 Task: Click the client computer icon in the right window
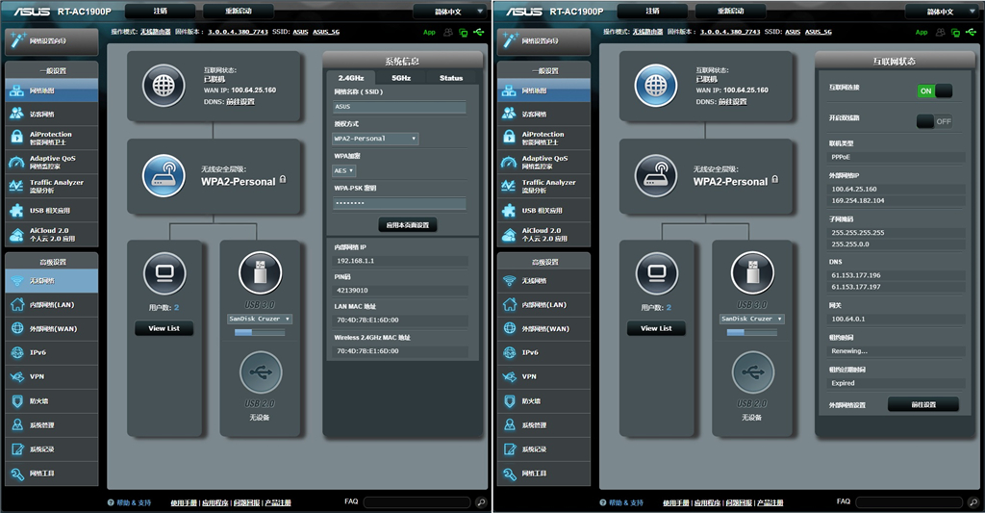pyautogui.click(x=656, y=273)
